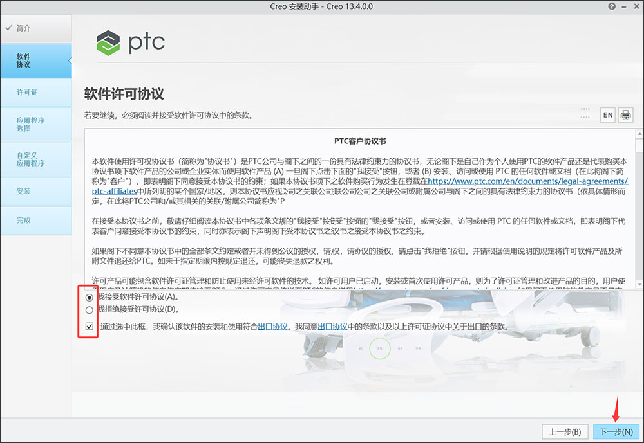Image resolution: width=644 pixels, height=443 pixels.
Task: Click the checkmark beside 简介
Action: point(8,28)
